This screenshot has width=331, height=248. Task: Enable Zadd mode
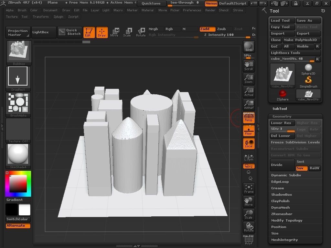pyautogui.click(x=208, y=29)
